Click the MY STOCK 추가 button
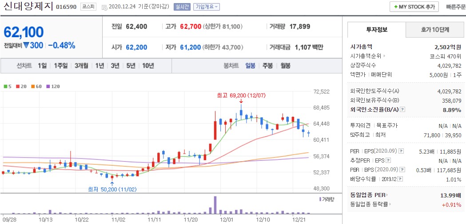This screenshot has height=224, width=466. click(x=414, y=7)
